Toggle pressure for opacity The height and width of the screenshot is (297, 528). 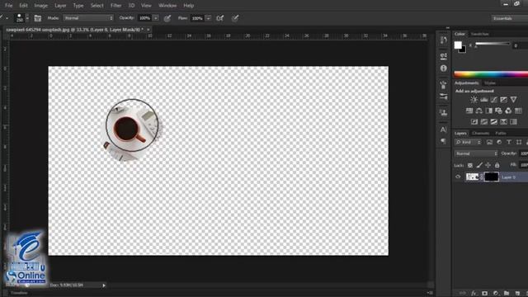(x=167, y=18)
